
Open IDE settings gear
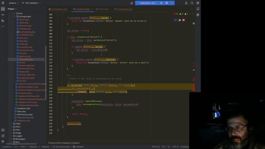coord(198,3)
